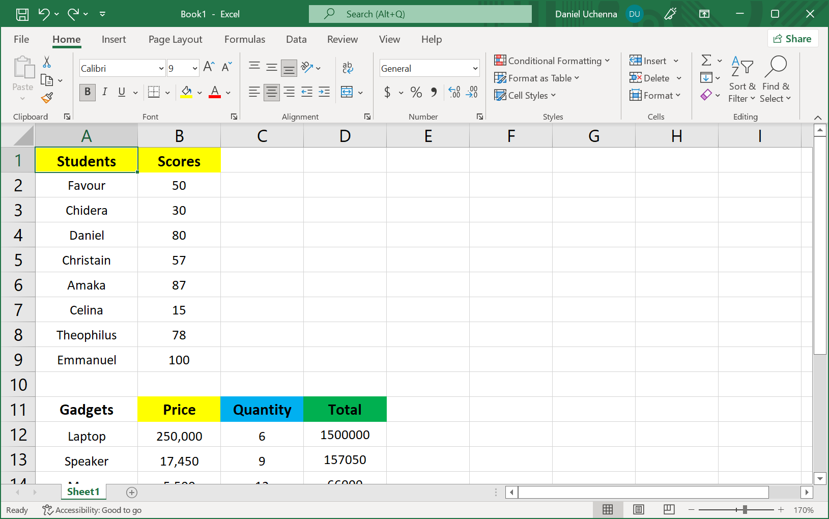Click the Wrap Text icon
The width and height of the screenshot is (829, 519).
[348, 68]
